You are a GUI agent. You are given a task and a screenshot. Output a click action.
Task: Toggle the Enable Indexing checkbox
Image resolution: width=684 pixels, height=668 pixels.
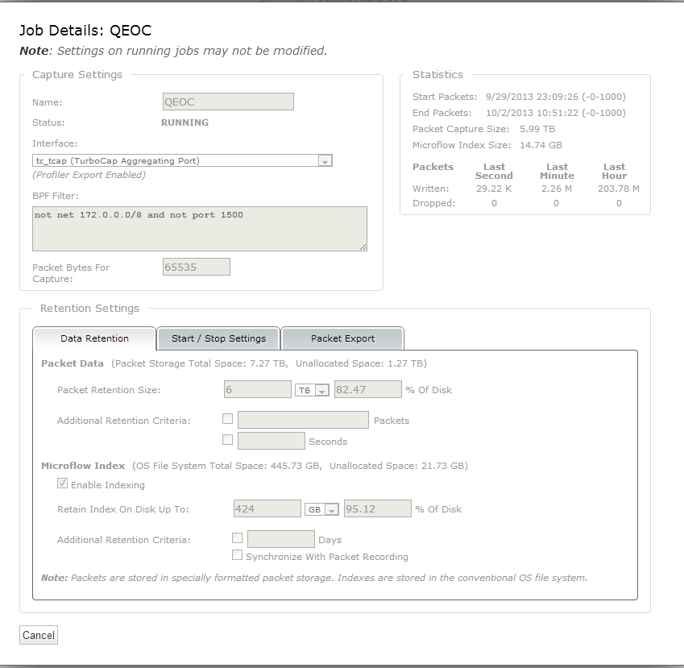[x=63, y=484]
